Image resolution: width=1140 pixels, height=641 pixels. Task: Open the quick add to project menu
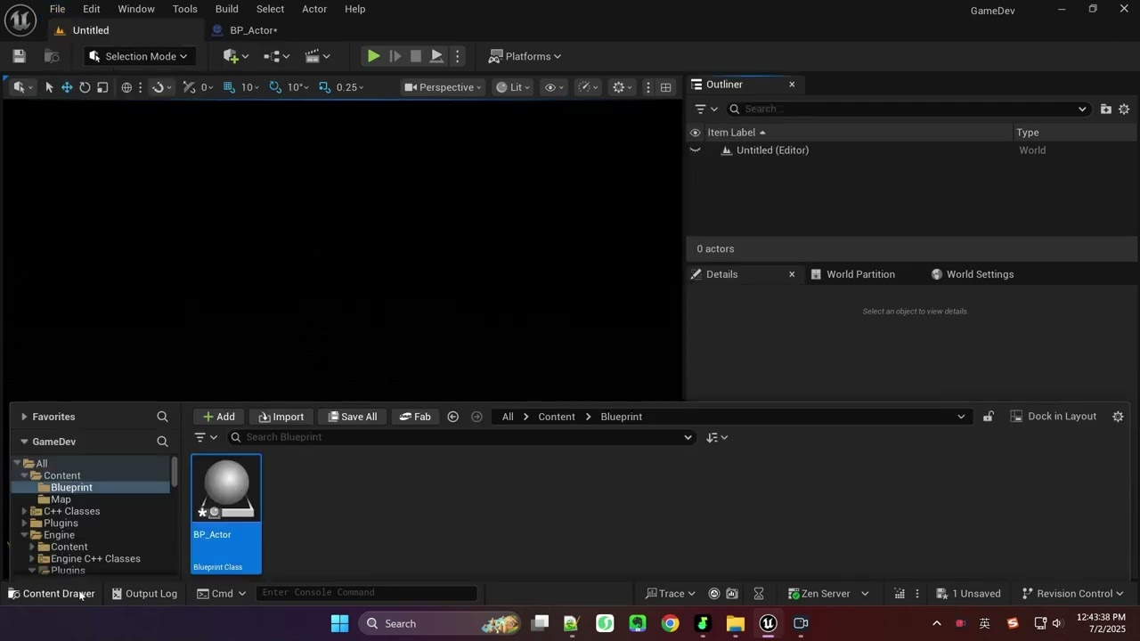pos(235,56)
